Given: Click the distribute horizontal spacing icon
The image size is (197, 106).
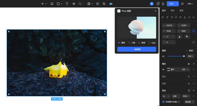Looking at the screenshot, I should [194, 17].
